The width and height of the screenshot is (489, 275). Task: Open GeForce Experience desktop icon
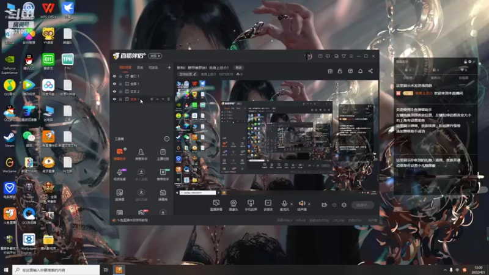pyautogui.click(x=9, y=64)
